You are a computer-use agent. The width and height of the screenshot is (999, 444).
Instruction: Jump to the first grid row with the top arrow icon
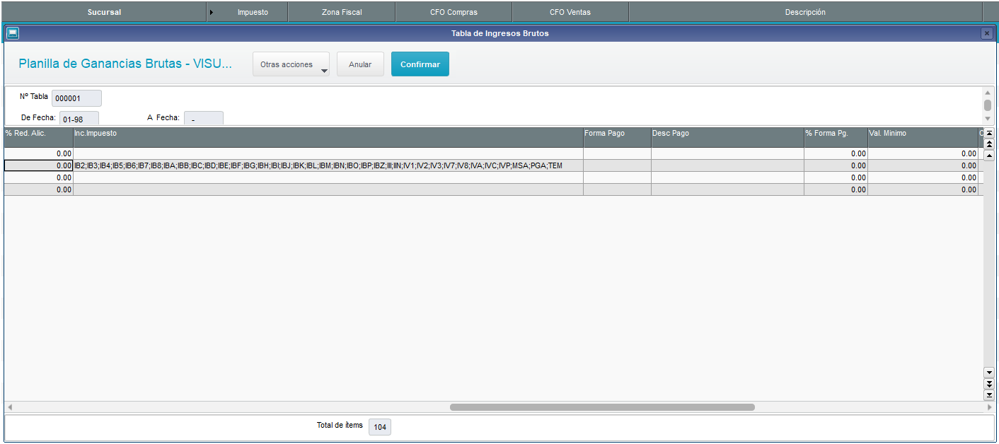[989, 133]
